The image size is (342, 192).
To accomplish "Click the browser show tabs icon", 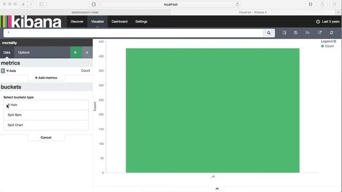I will (334, 4).
